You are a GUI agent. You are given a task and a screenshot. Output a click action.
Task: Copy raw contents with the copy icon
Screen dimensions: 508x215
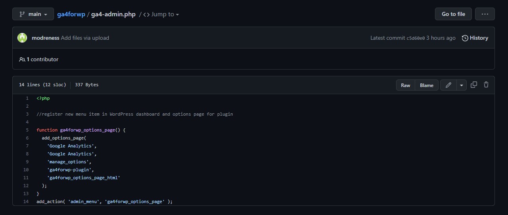(473, 85)
